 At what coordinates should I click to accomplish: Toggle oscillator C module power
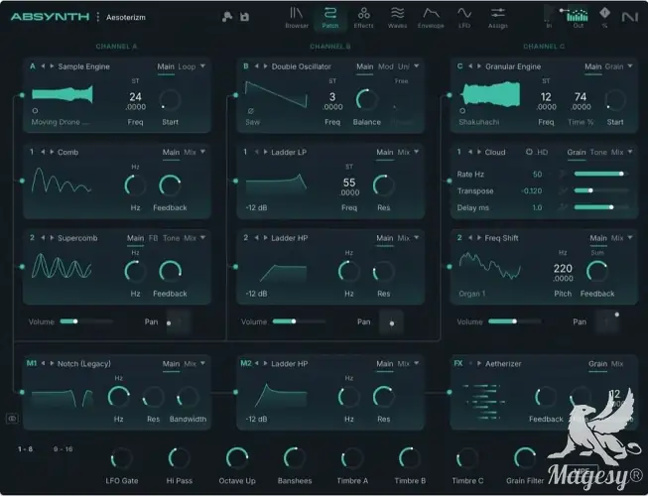[x=459, y=66]
